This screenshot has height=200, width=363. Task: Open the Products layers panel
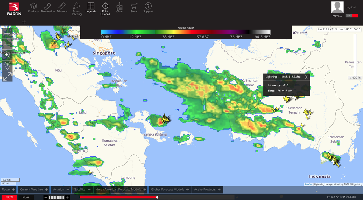click(x=34, y=8)
